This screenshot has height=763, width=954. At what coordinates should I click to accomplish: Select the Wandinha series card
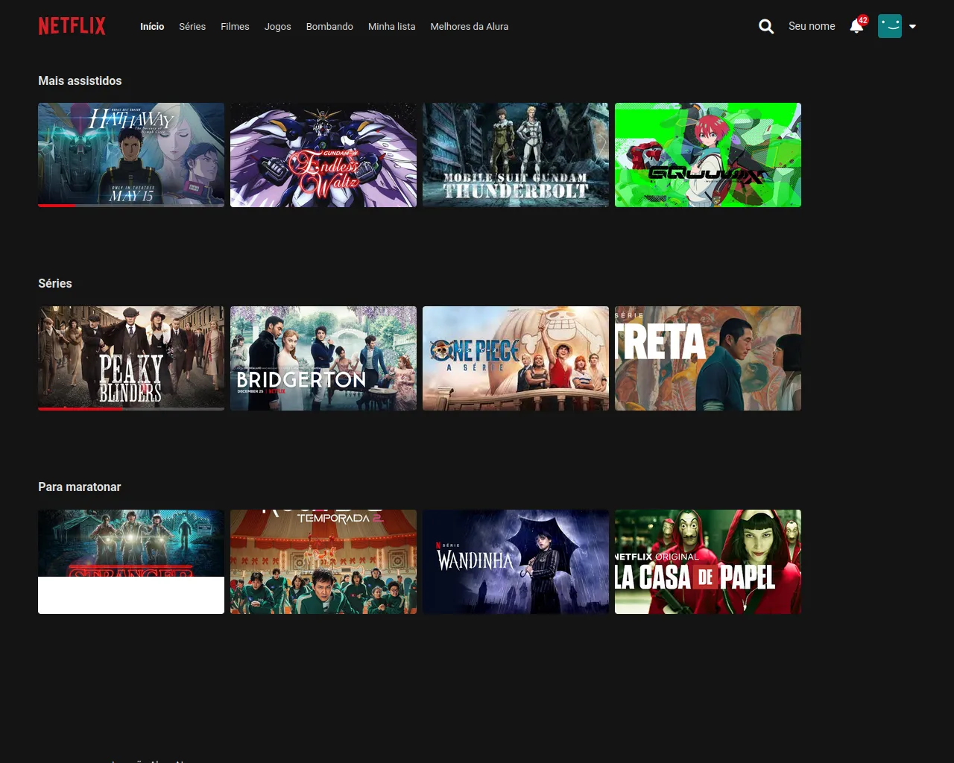(516, 562)
